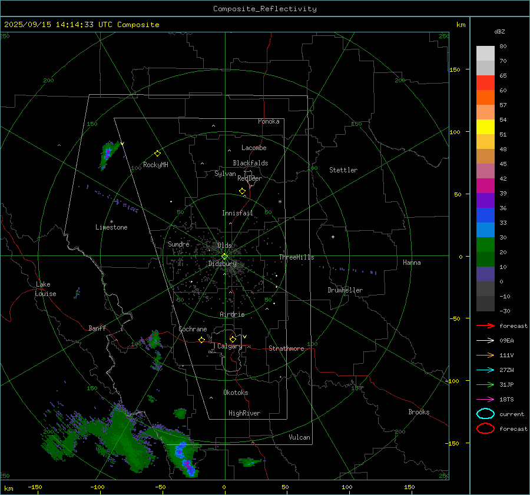Click the 18TS legend label
The image size is (530, 495).
506,400
